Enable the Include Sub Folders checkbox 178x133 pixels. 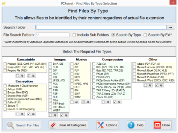(74, 35)
